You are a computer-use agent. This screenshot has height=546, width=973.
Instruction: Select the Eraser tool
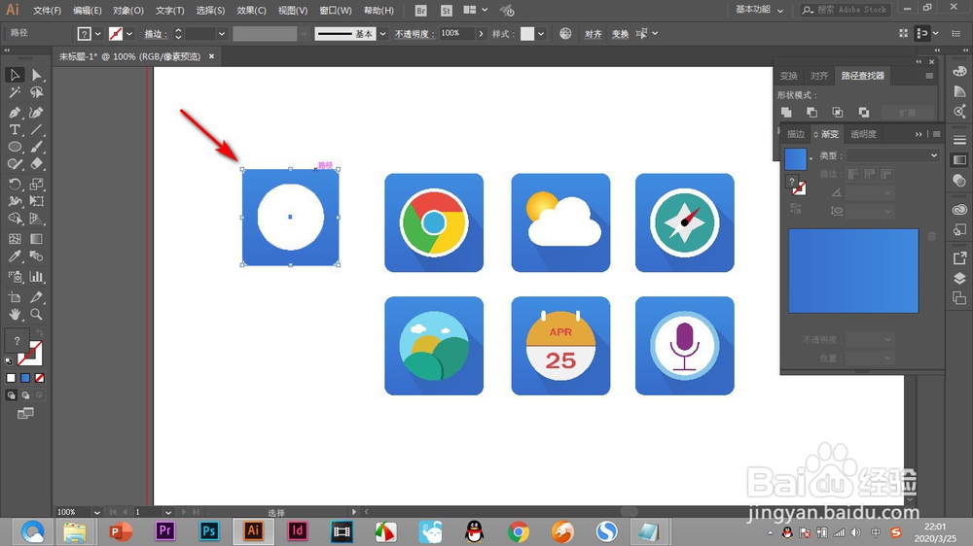click(x=37, y=164)
